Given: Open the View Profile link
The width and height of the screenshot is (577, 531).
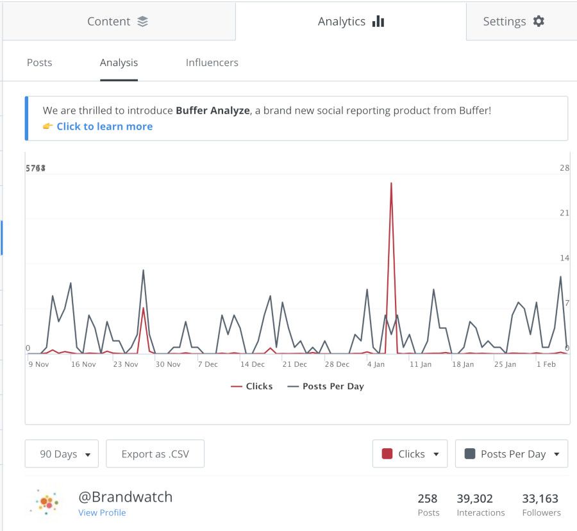Looking at the screenshot, I should click(x=102, y=512).
